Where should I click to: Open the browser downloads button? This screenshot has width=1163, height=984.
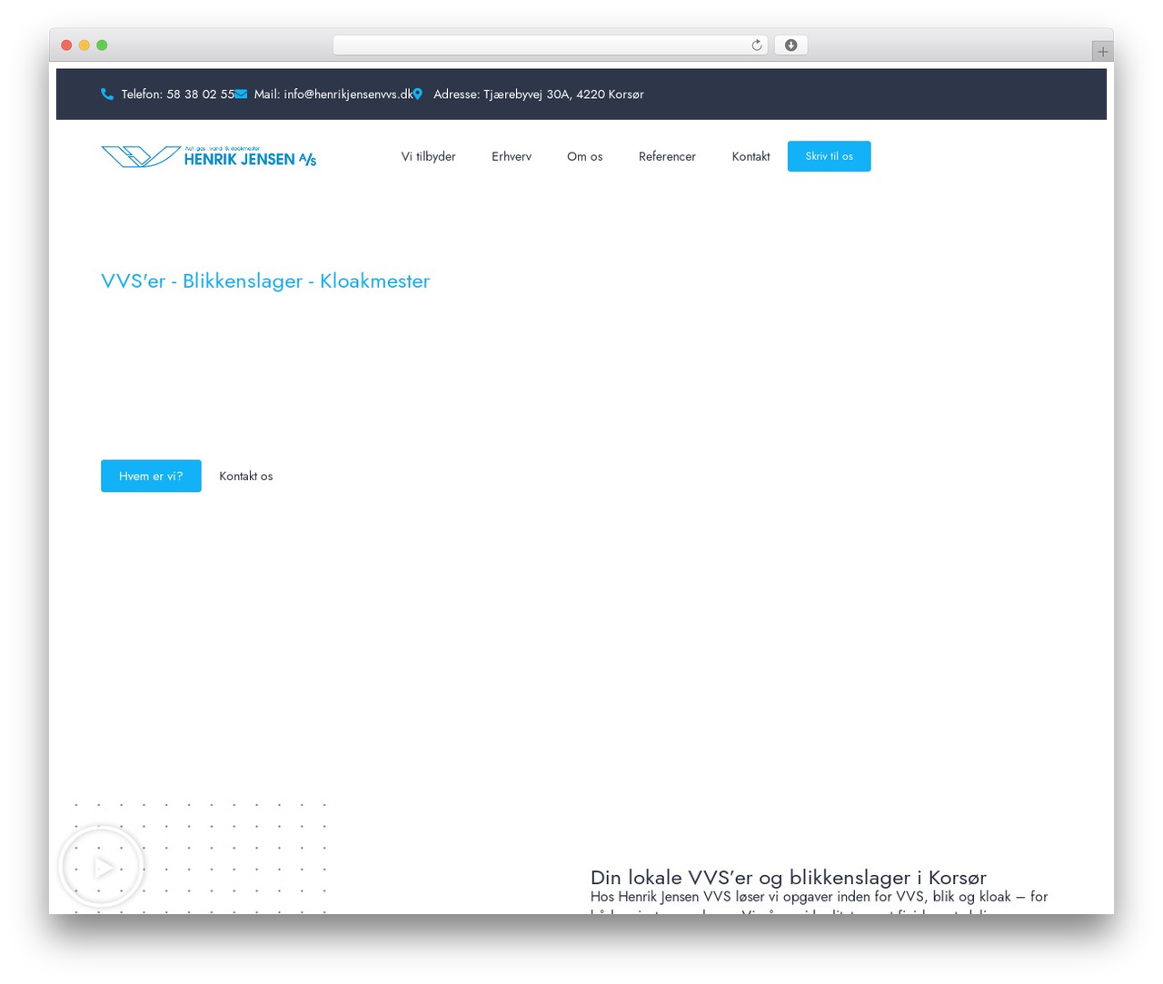tap(790, 45)
